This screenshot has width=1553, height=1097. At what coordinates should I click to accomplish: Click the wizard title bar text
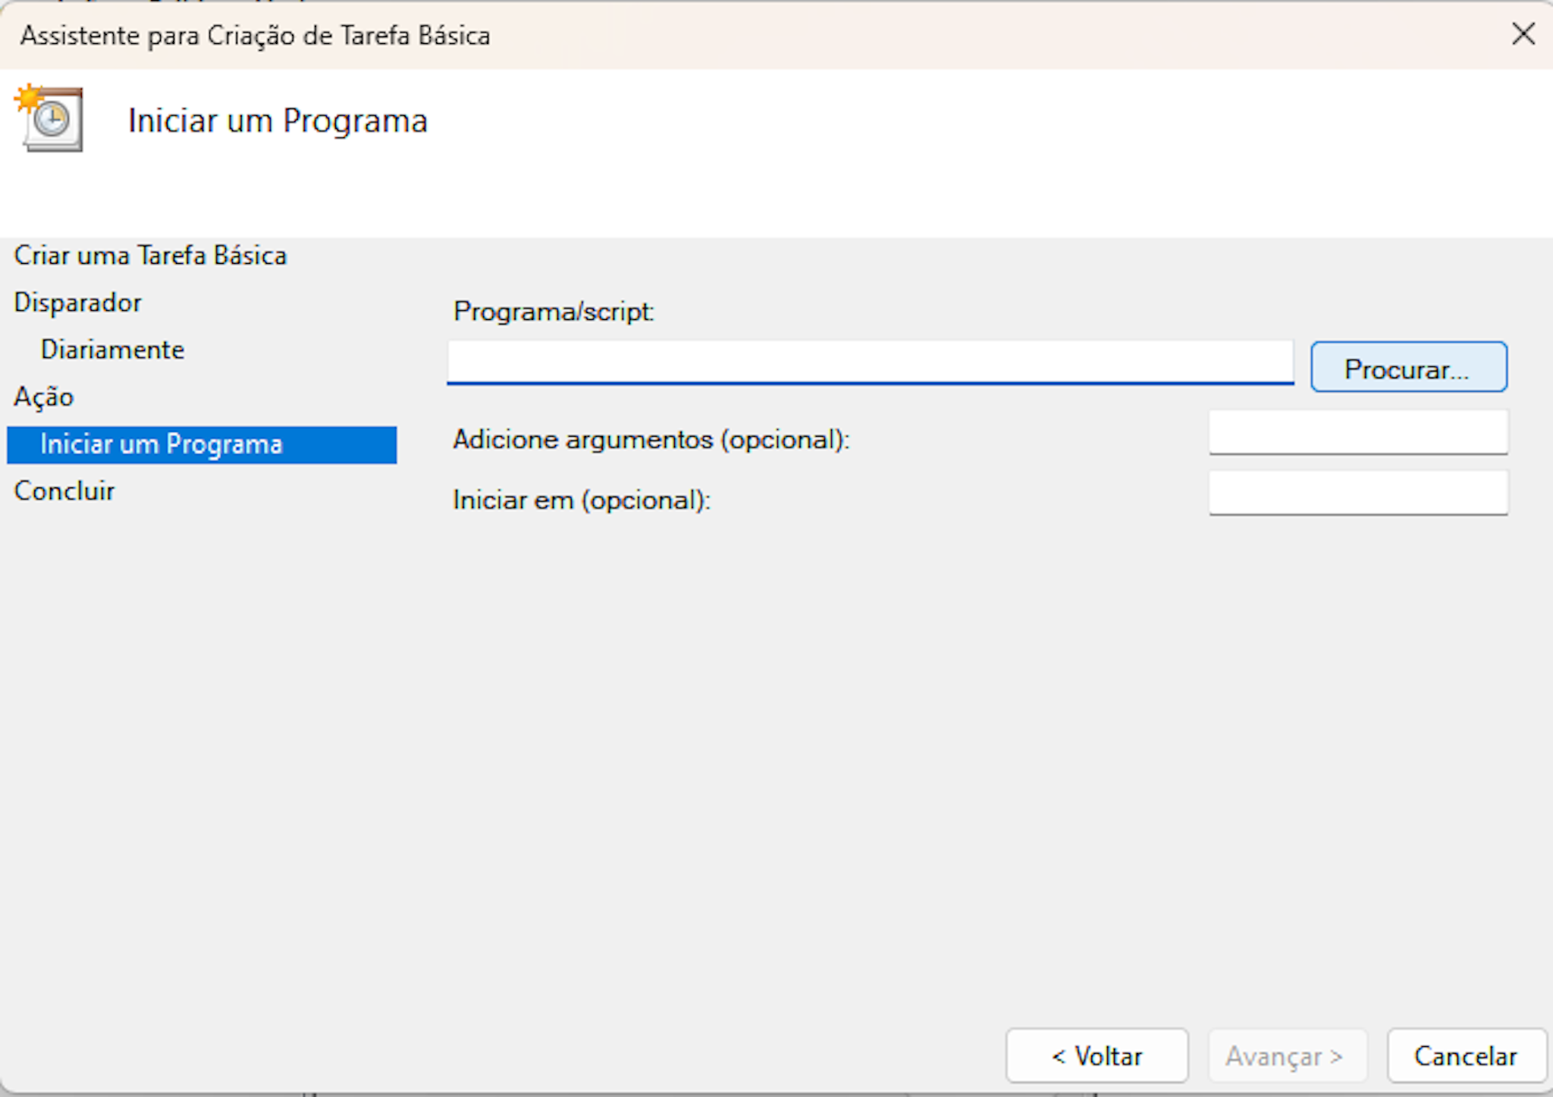254,35
